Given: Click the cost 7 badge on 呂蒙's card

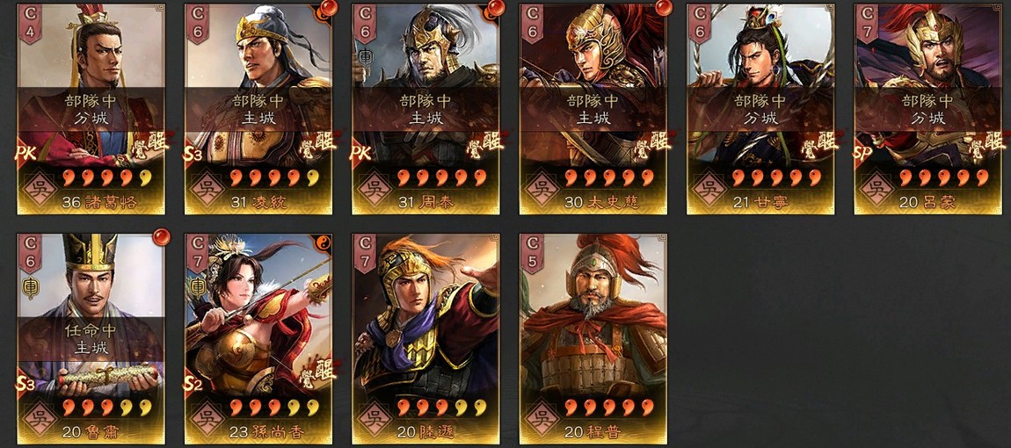Looking at the screenshot, I should click(x=868, y=23).
